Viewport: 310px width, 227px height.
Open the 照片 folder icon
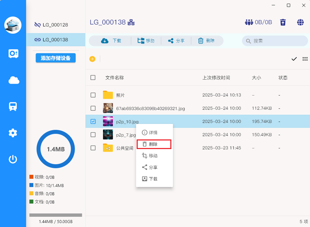coord(108,95)
